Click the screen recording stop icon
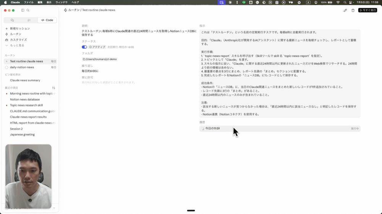This screenshot has height=214, width=382. click(x=283, y=2)
